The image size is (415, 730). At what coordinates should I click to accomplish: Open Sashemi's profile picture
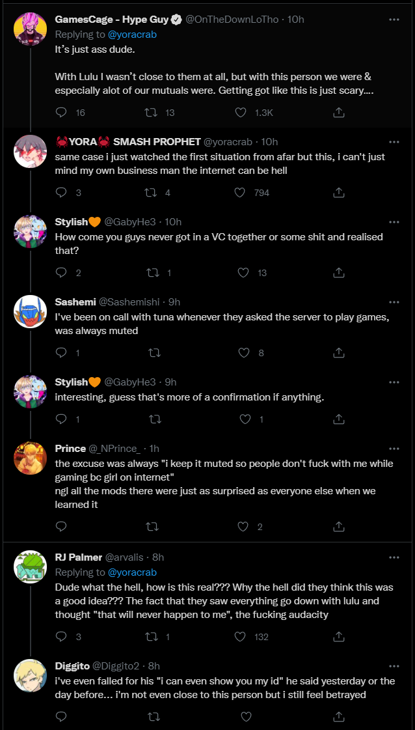30,311
